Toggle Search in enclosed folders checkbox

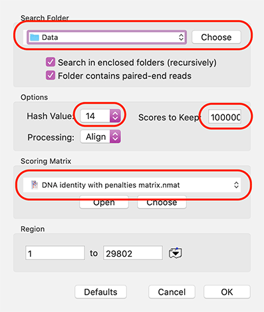pyautogui.click(x=51, y=62)
